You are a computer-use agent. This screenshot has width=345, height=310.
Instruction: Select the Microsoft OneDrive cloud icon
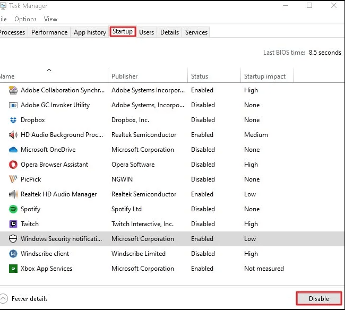13,150
